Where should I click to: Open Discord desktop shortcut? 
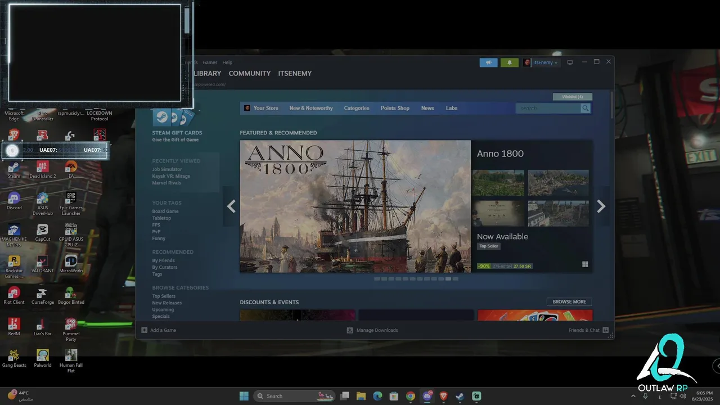(14, 201)
